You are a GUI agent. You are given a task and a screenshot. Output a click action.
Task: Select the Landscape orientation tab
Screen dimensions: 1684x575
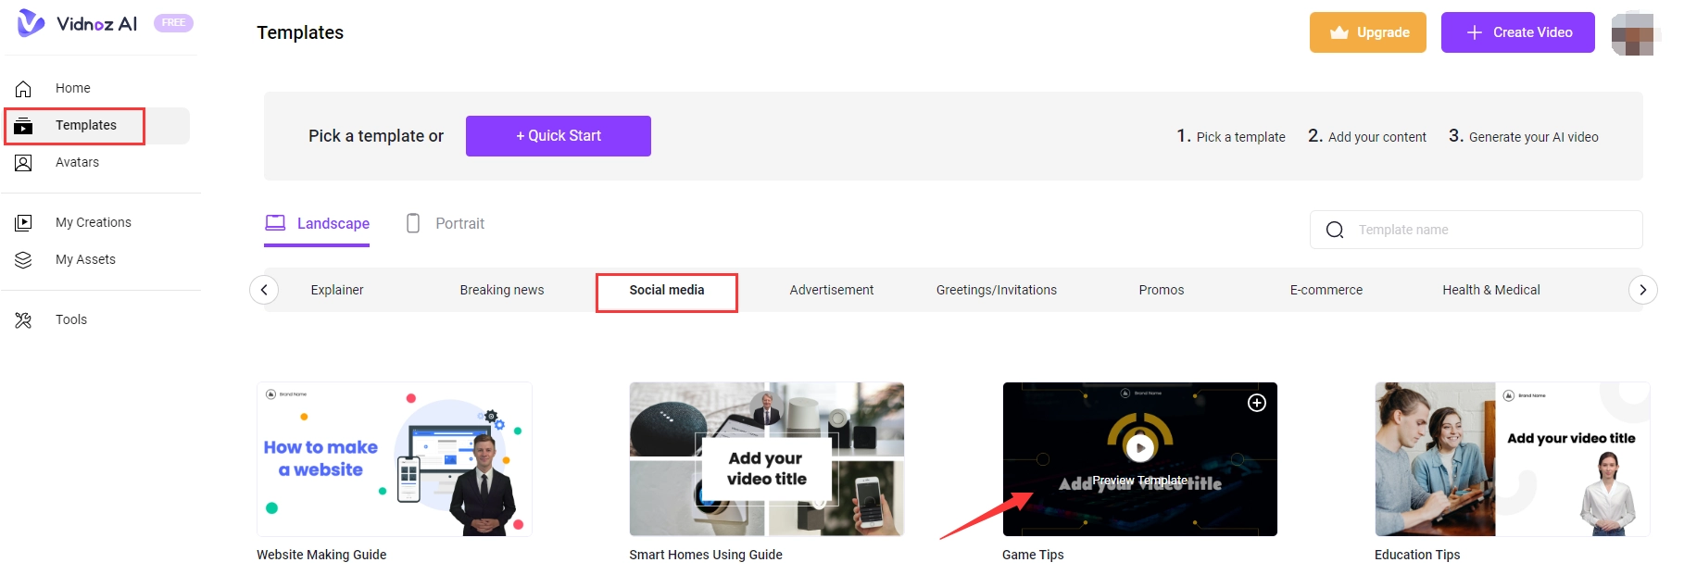[x=317, y=223]
